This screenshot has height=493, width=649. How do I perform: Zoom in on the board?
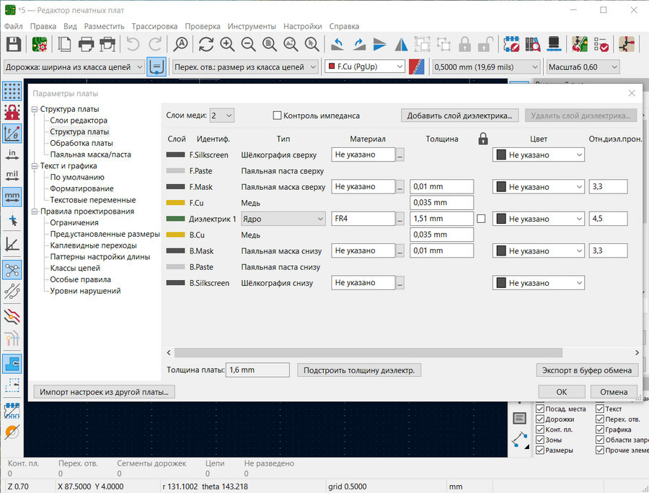[227, 44]
